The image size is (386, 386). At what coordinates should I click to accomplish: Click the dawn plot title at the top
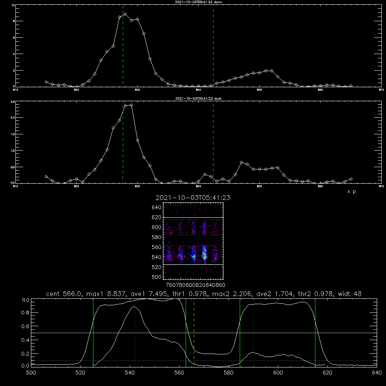pyautogui.click(x=198, y=2)
